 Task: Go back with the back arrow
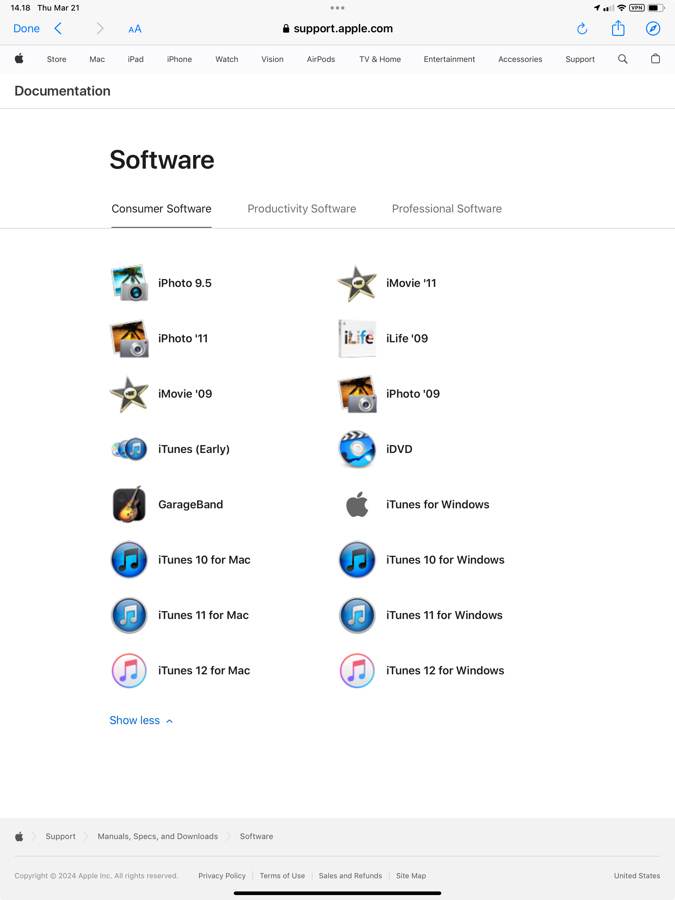[58, 28]
